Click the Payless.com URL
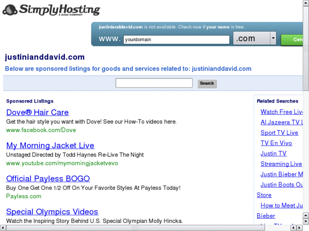This screenshot has width=309, height=231. [24, 196]
